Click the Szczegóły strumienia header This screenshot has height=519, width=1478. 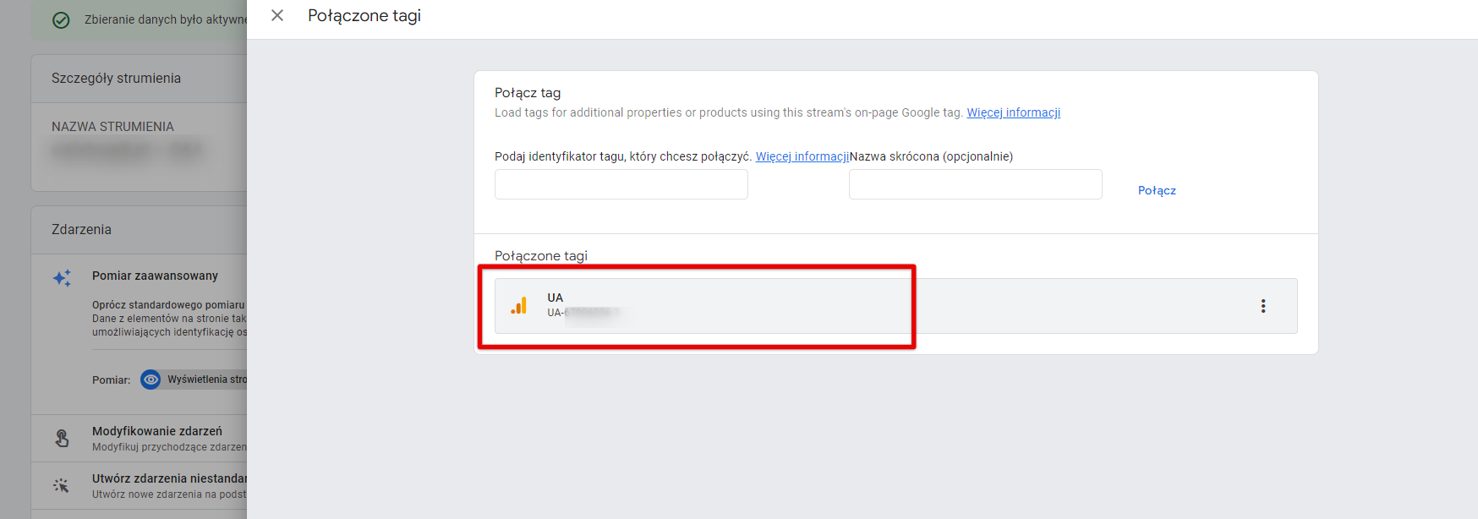116,78
